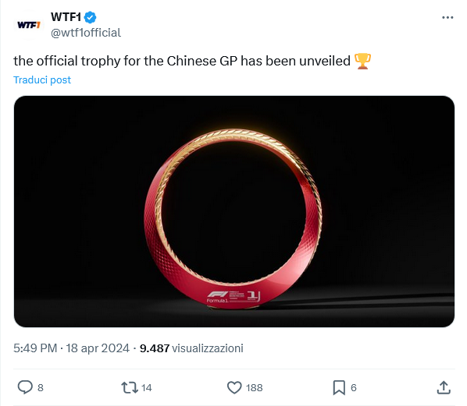Click the repost arrows icon
Screen dimensions: 467x406
coord(130,387)
